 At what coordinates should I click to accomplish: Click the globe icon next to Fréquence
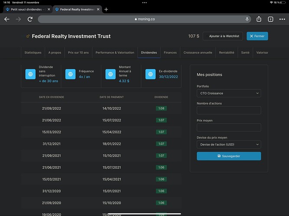tap(70, 74)
